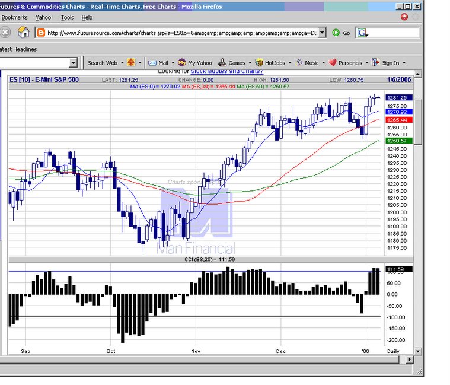Click ES [10] - E-Mini S&P 500 title
Image resolution: width=450 pixels, height=385 pixels.
[44, 79]
